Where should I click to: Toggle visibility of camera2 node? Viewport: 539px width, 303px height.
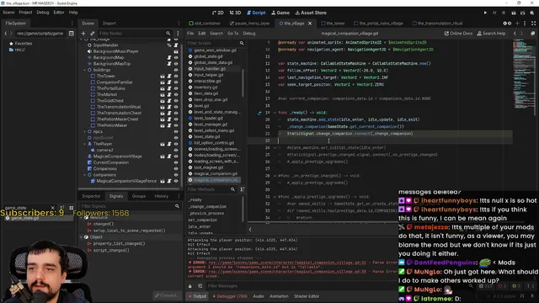click(176, 150)
